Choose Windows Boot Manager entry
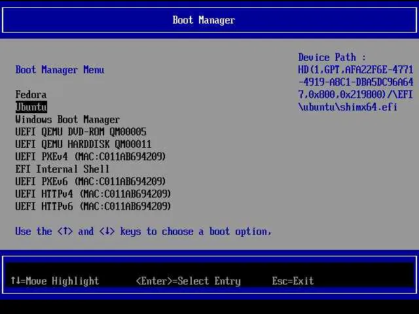The image size is (419, 314). click(67, 120)
